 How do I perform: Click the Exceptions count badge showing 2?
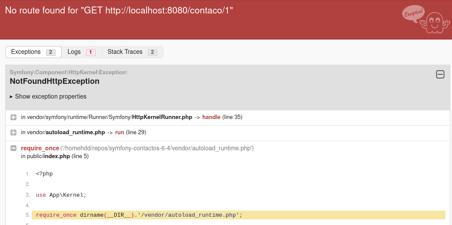(50, 53)
